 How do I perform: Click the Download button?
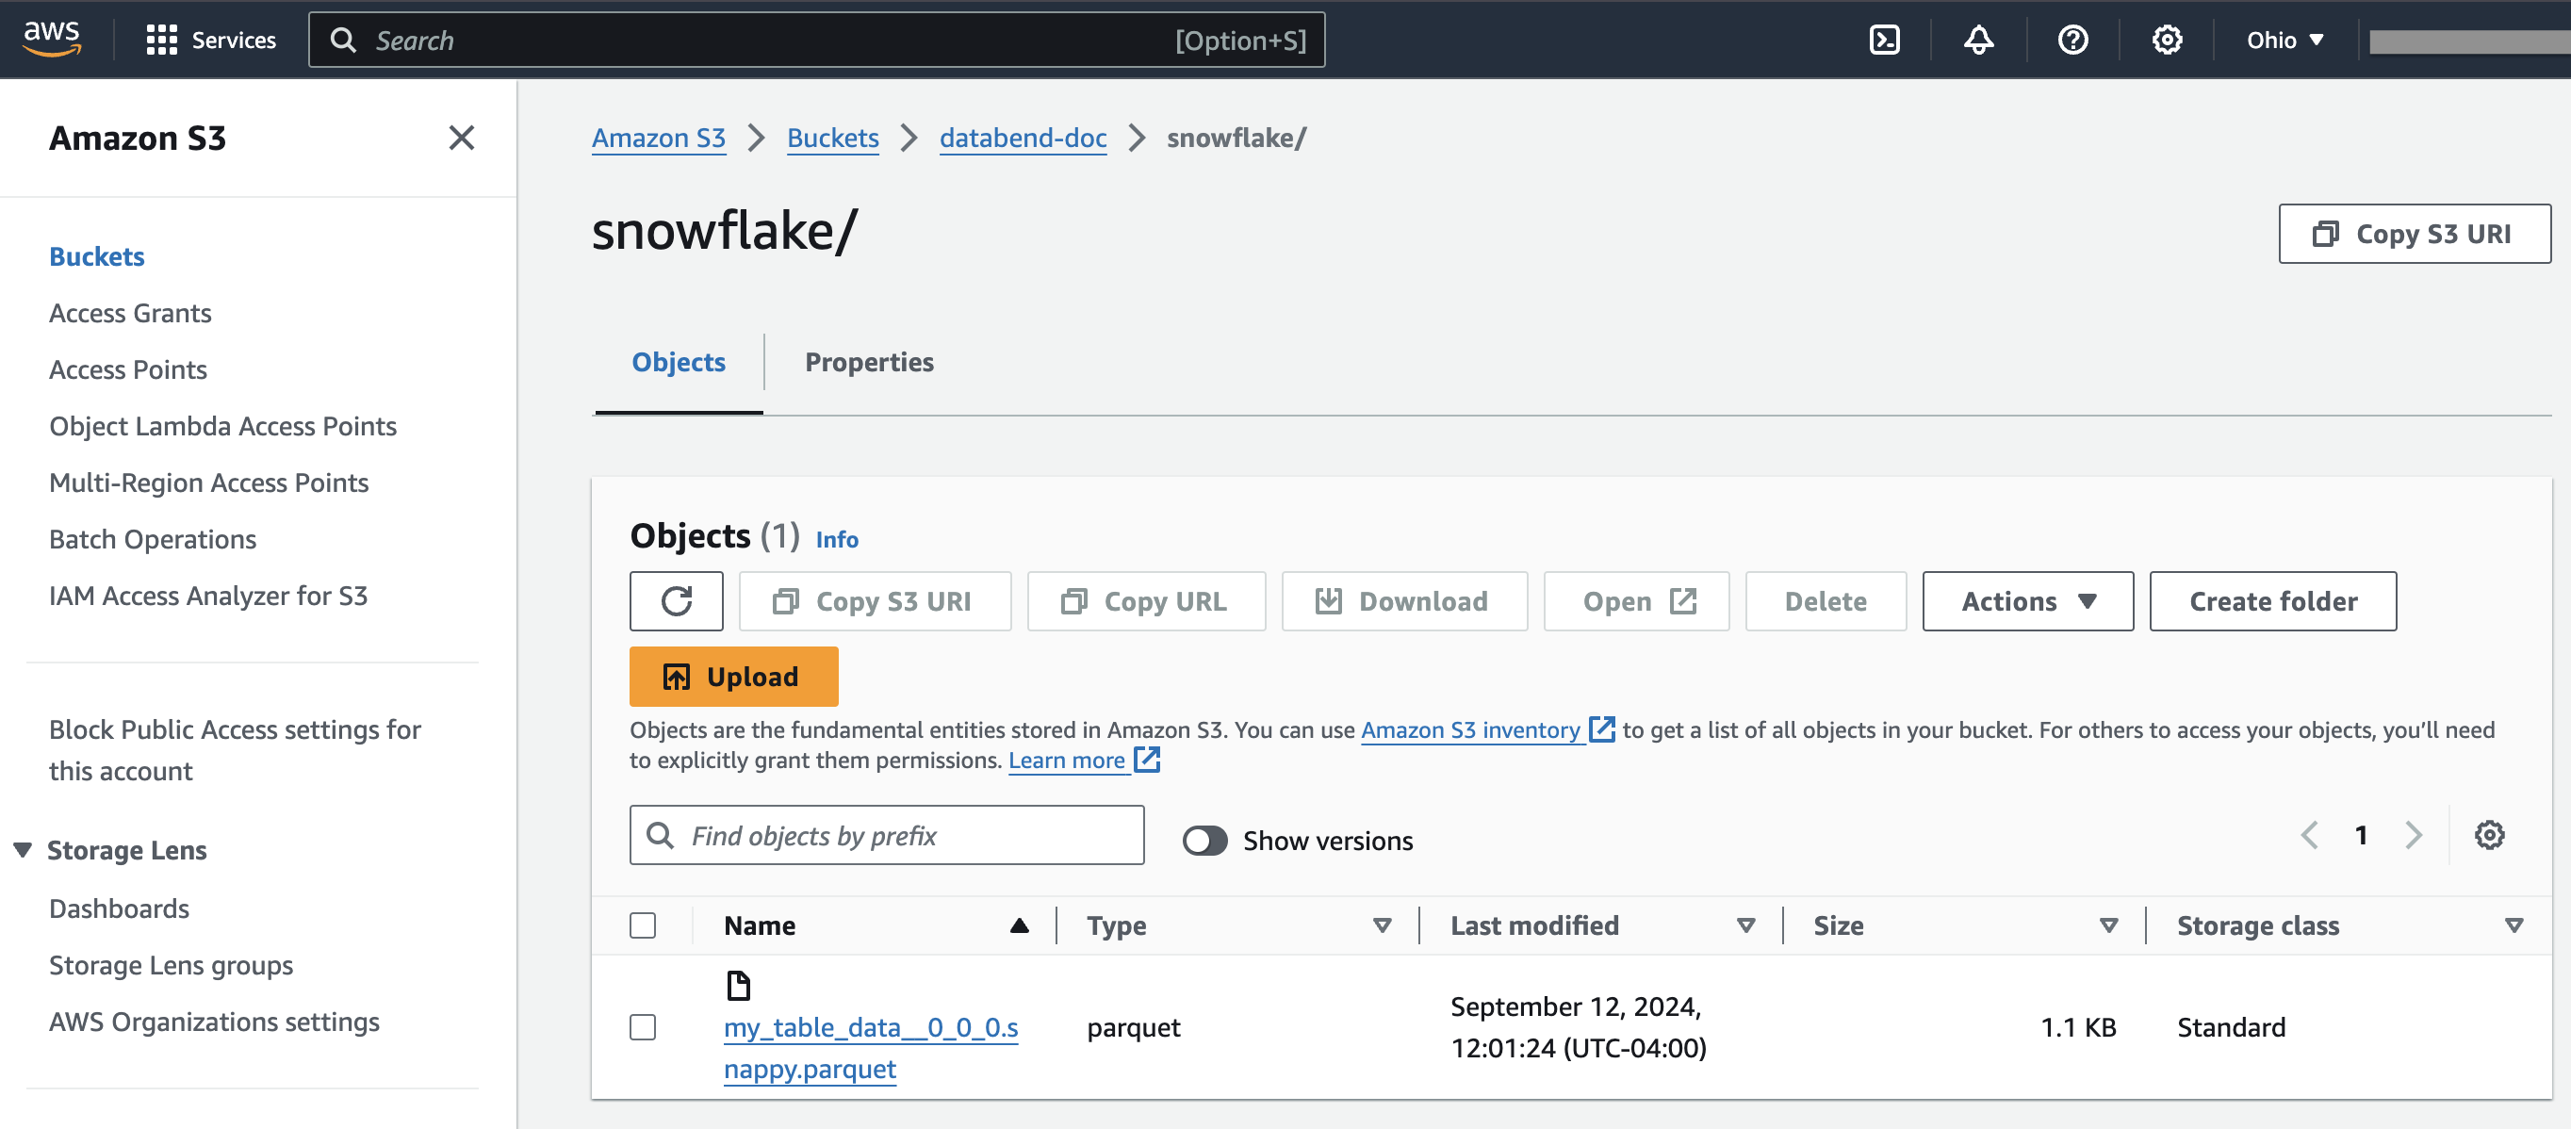1404,601
